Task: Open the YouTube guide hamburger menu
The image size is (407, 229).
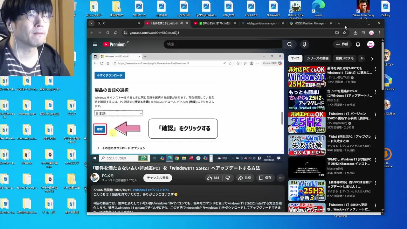Action: (95, 44)
